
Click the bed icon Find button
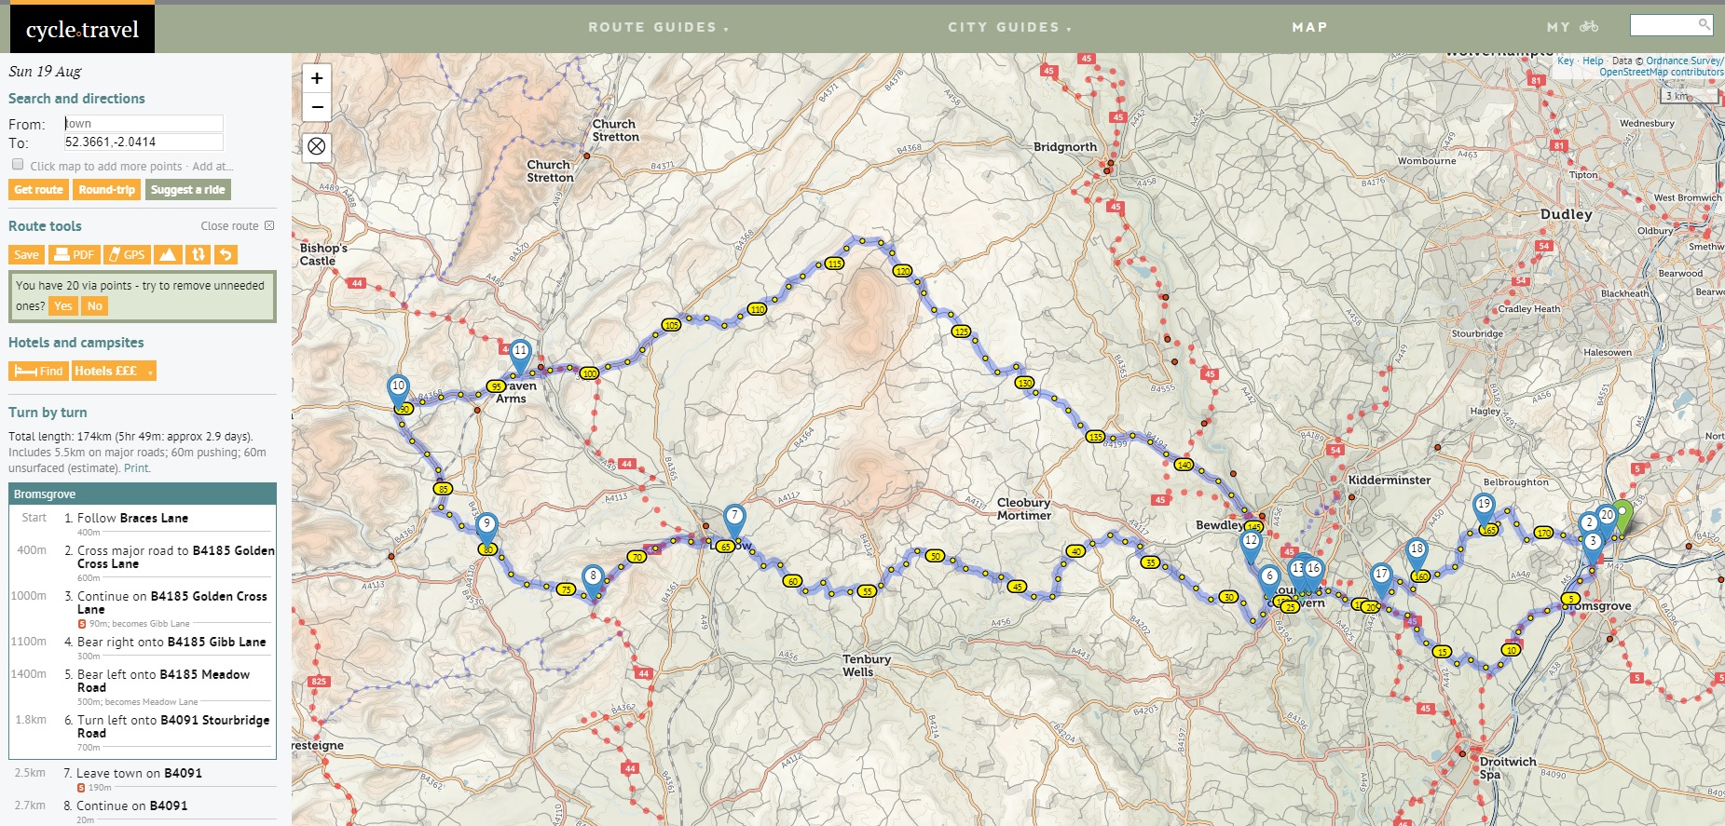tap(38, 371)
